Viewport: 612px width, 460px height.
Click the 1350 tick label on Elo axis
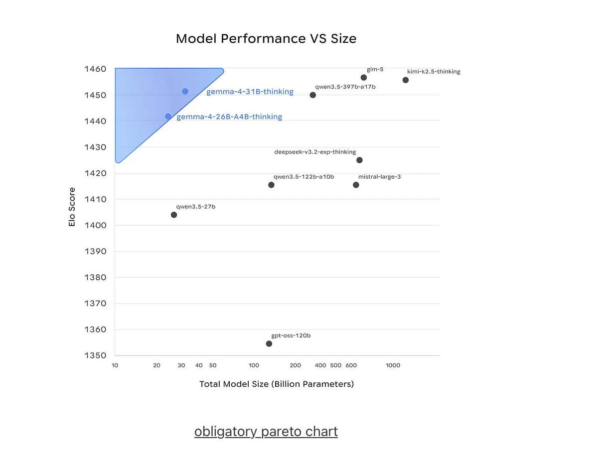[x=94, y=355]
